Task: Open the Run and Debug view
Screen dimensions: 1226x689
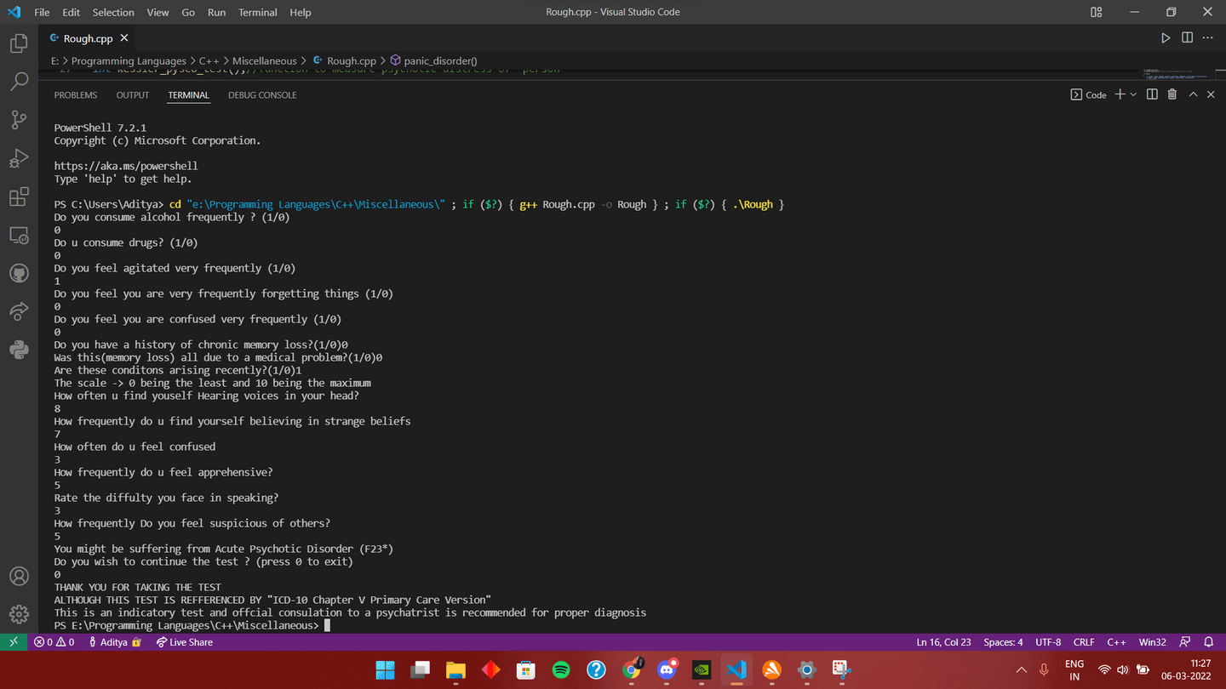Action: click(x=19, y=158)
